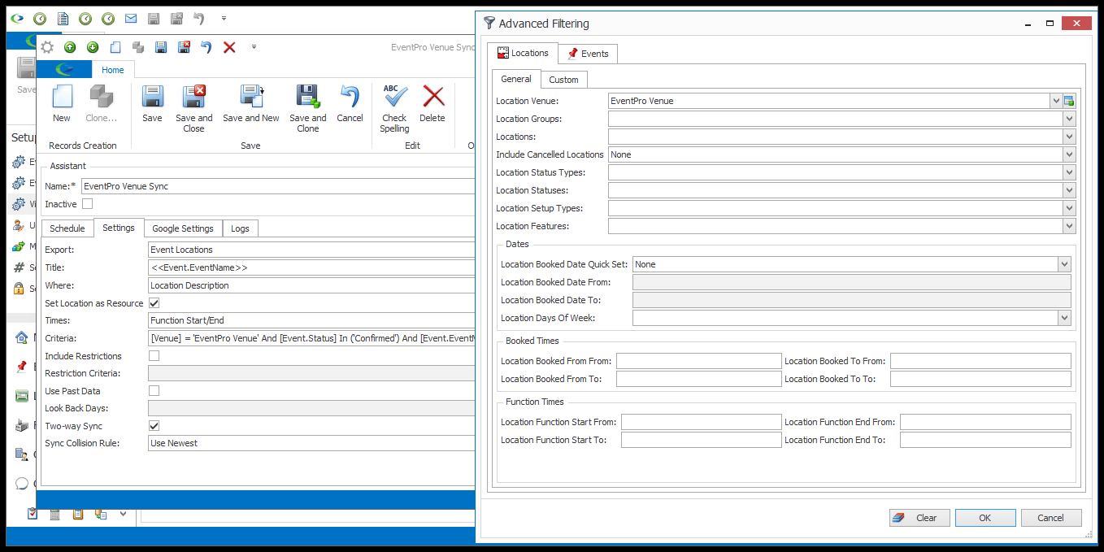Click the padlock icon in Setup sidebar
This screenshot has height=552, width=1104.
19,288
